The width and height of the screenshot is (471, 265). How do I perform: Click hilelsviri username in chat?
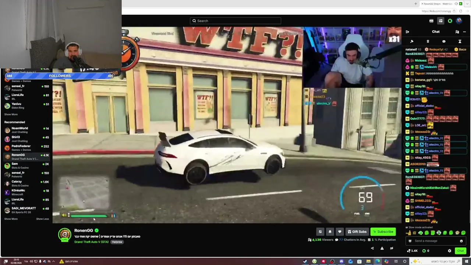pos(431,67)
